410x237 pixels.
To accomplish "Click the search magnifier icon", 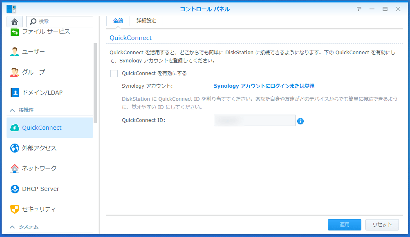I will (x=33, y=21).
